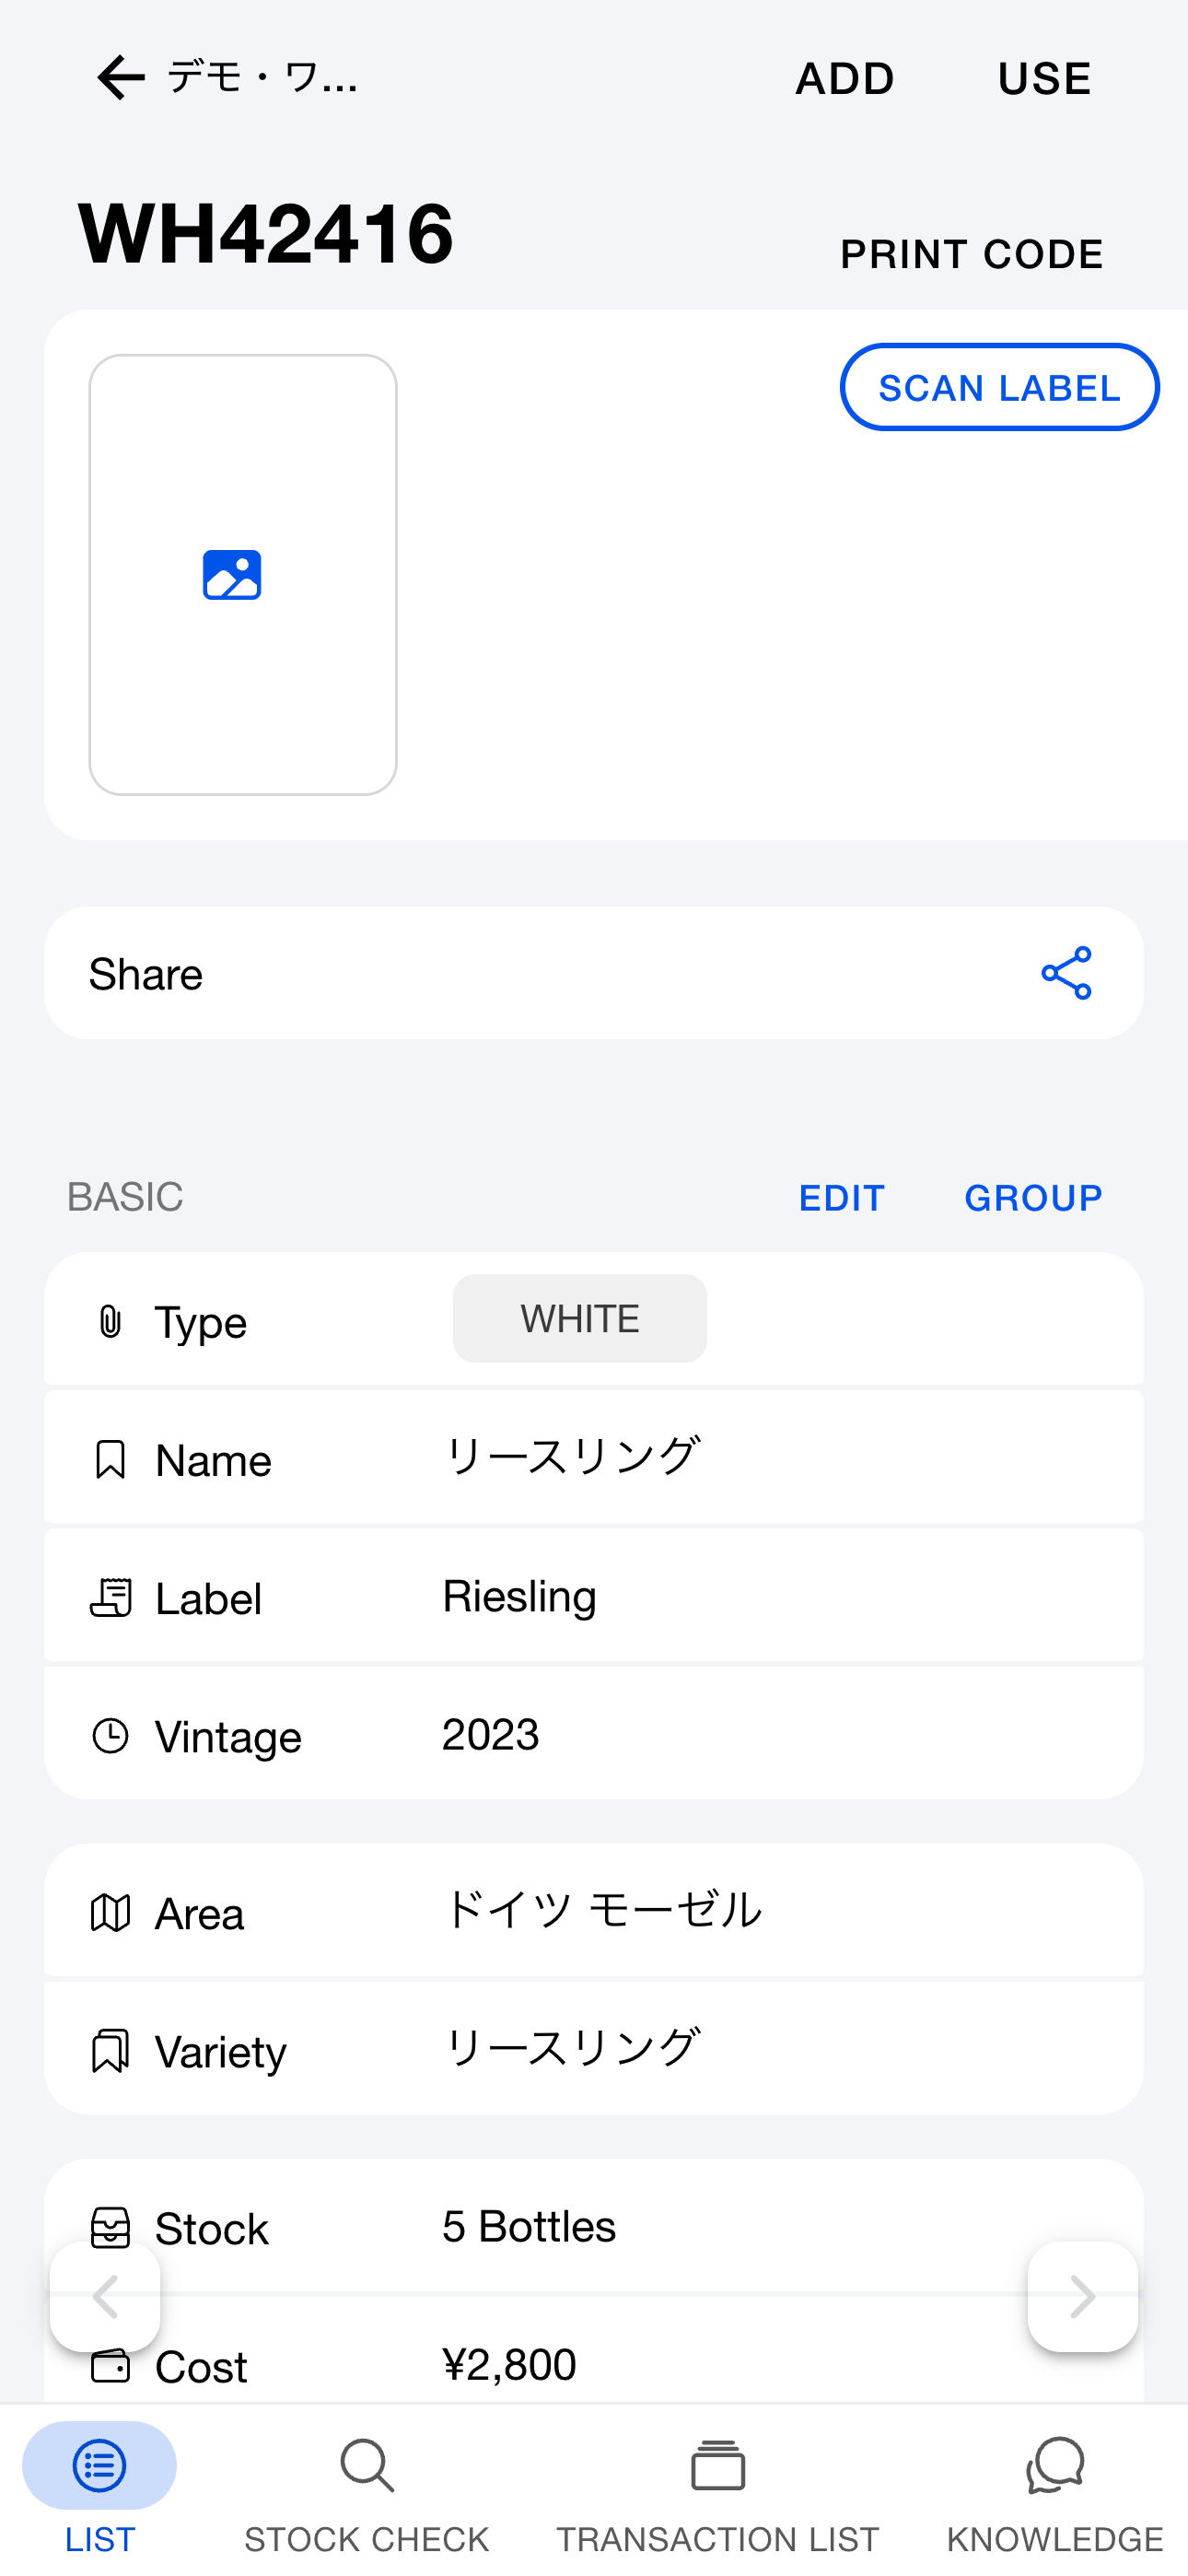Select the WHITE type tag
This screenshot has height=2576, width=1188.
click(580, 1318)
